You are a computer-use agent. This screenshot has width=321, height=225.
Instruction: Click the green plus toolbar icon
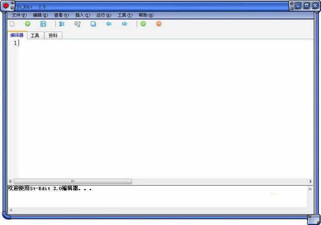tap(28, 24)
